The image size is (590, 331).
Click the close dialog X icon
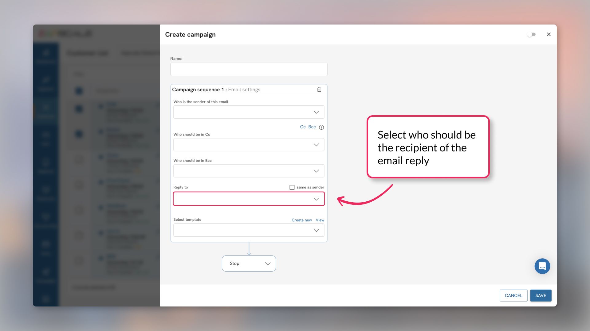tap(549, 34)
